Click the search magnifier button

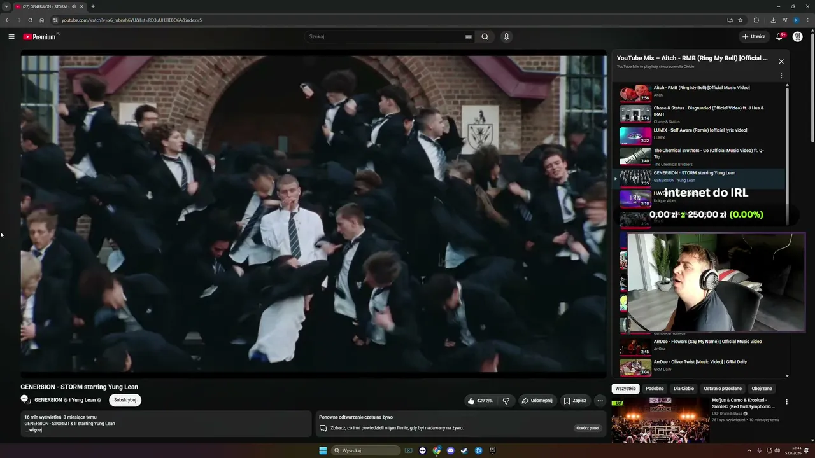tap(485, 37)
